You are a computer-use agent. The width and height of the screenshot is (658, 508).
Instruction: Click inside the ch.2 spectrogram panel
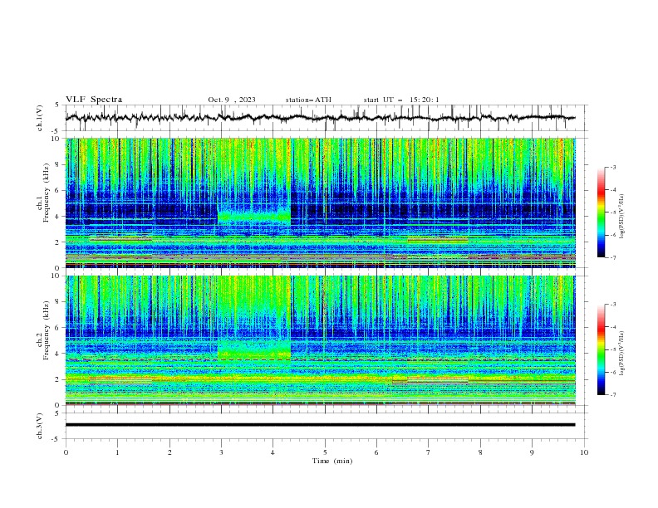(x=320, y=340)
